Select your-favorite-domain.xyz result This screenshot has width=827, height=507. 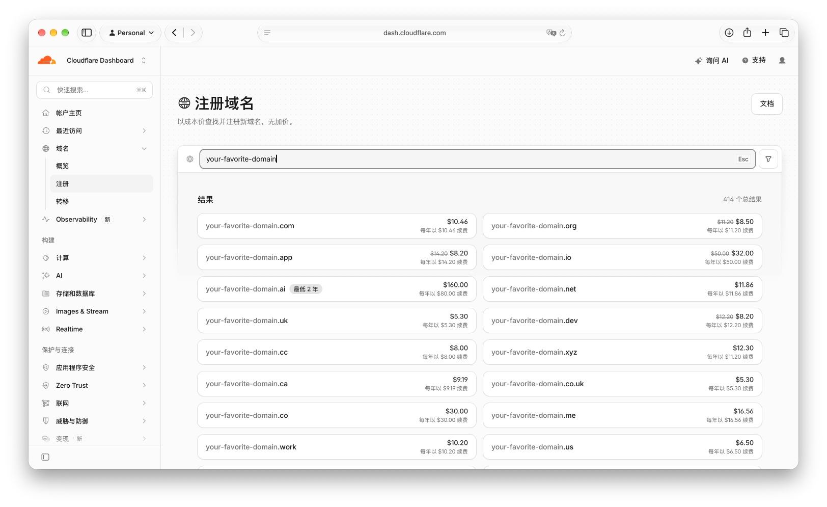622,352
